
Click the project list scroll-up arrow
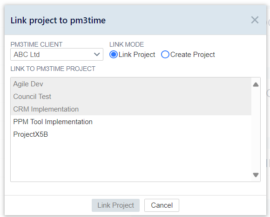pyautogui.click(x=256, y=84)
